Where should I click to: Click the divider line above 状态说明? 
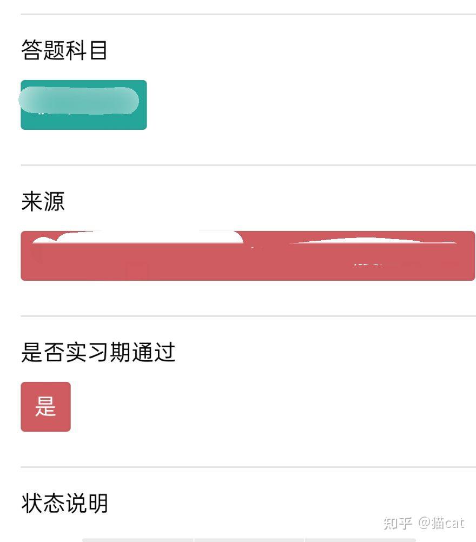(248, 467)
